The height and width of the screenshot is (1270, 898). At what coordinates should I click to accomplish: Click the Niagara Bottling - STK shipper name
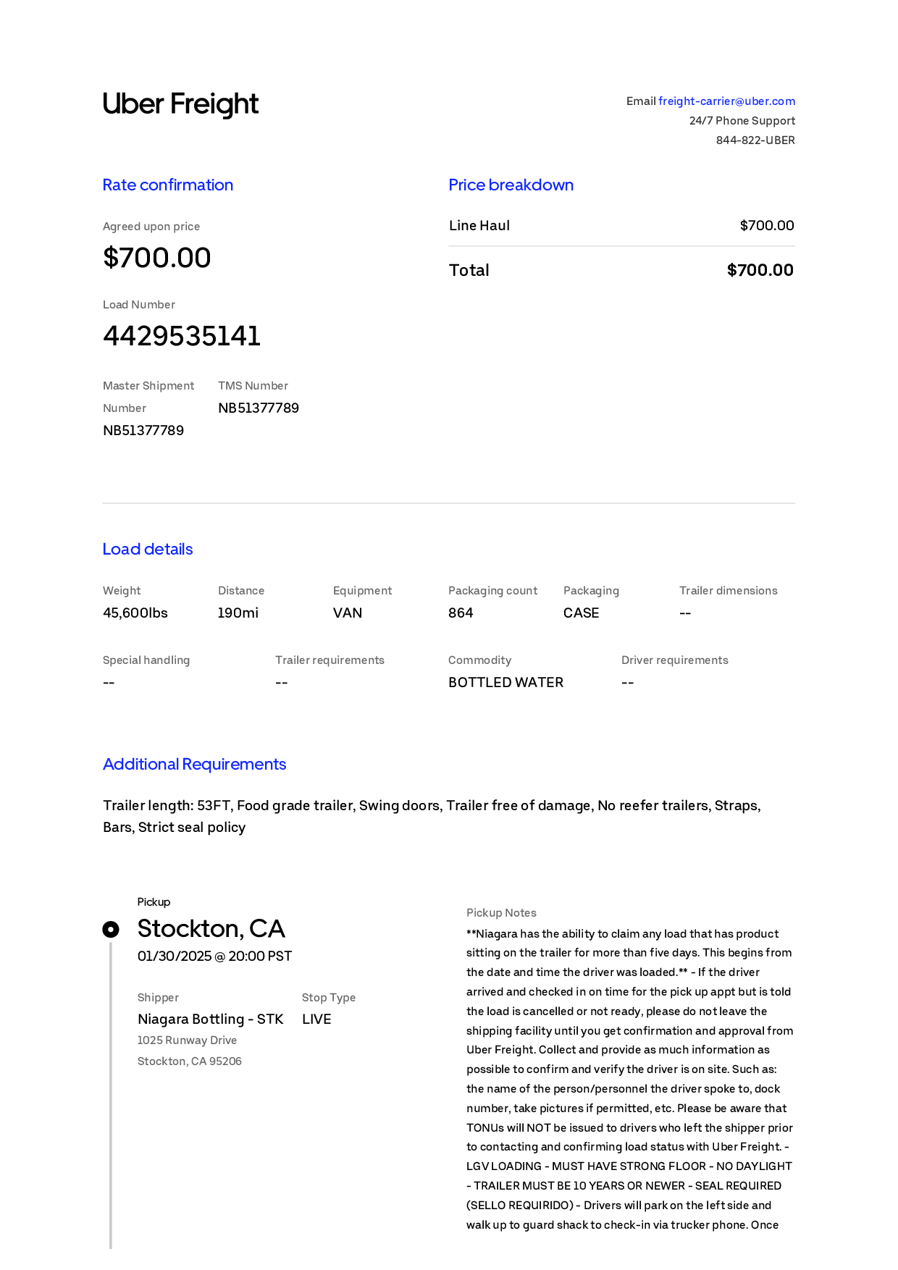[211, 1019]
